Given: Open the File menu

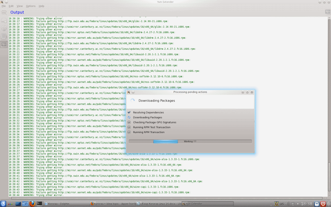Looking at the screenshot, I should (4, 6).
